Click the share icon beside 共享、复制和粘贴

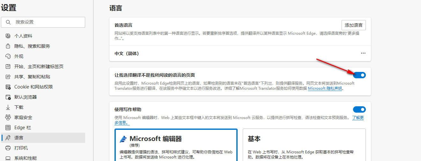pos(8,77)
